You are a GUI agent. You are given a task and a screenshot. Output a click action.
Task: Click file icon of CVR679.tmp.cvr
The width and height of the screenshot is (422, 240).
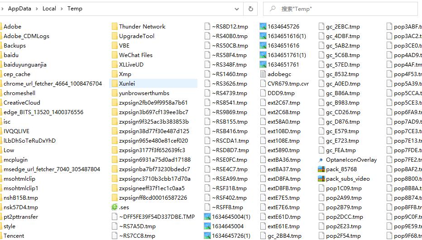pyautogui.click(x=263, y=83)
